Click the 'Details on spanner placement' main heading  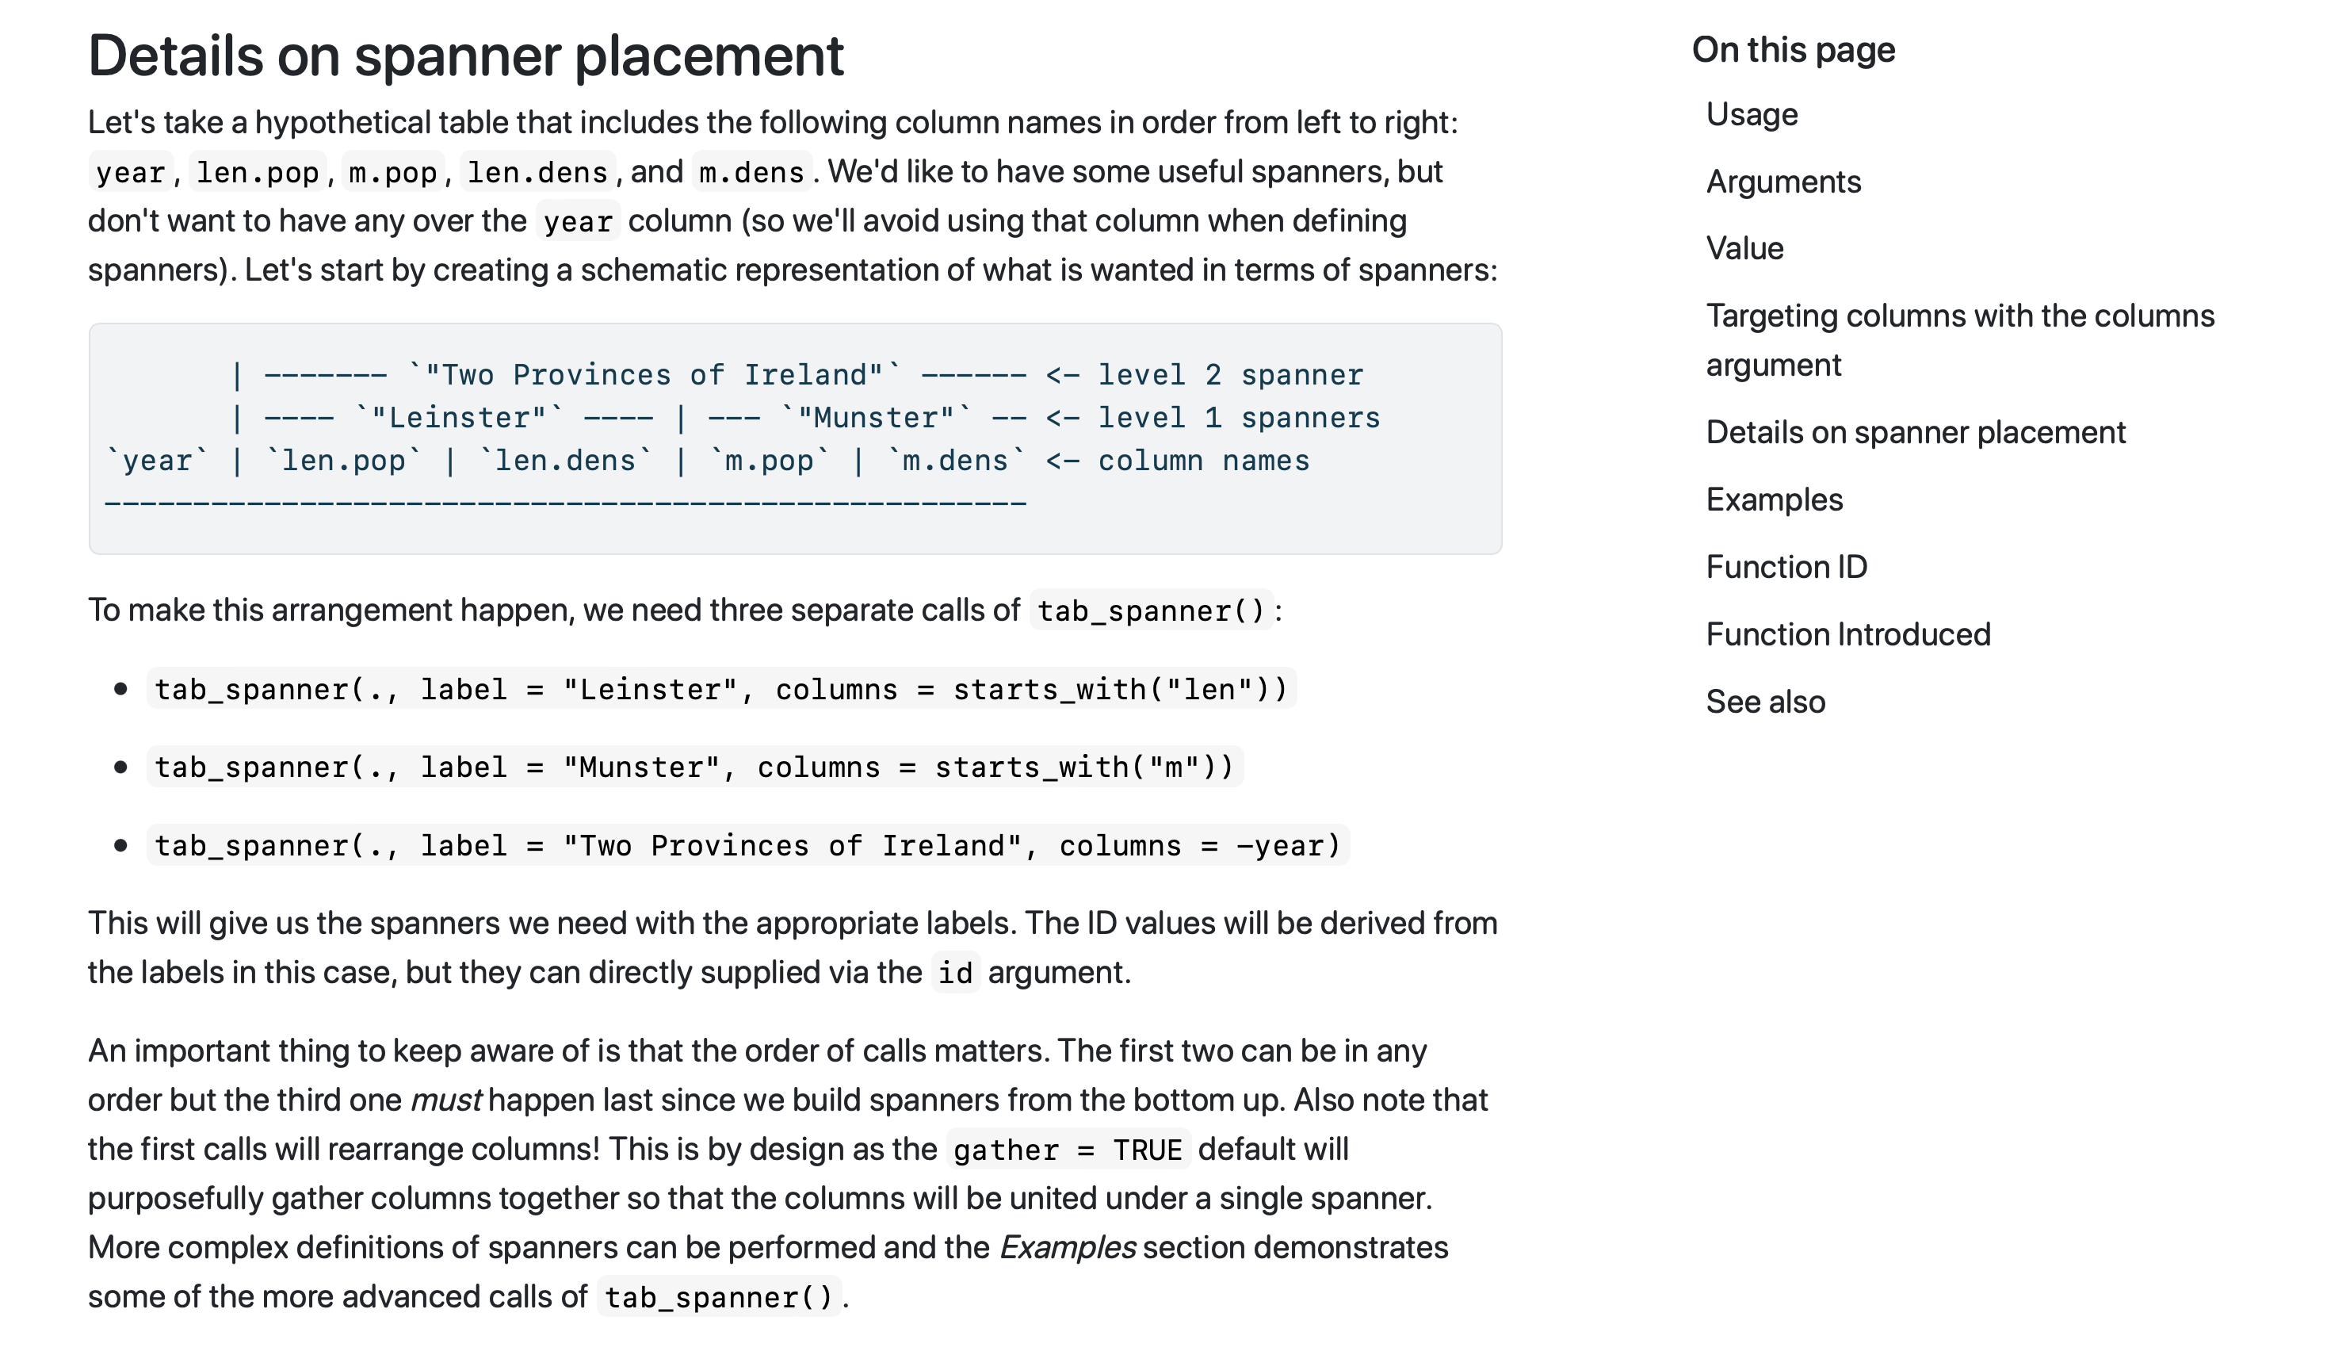(465, 55)
